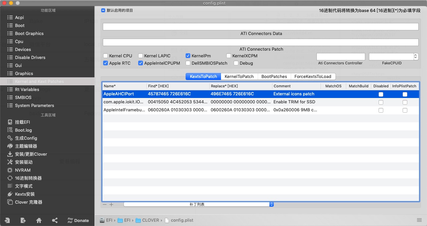Screen dimensions: 427x226
Task: Click Ati Connectors Controller field
Action: 341,57
